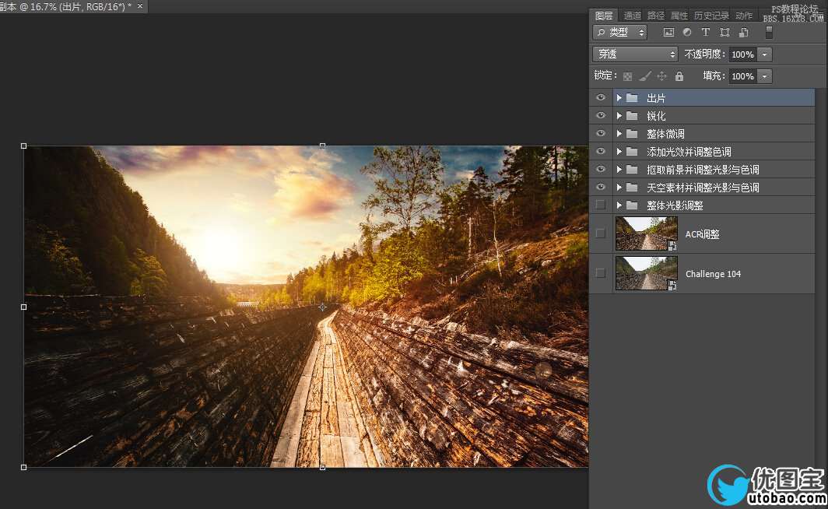Open the 不透明度 opacity slider arrow
The width and height of the screenshot is (828, 509).
tap(765, 54)
